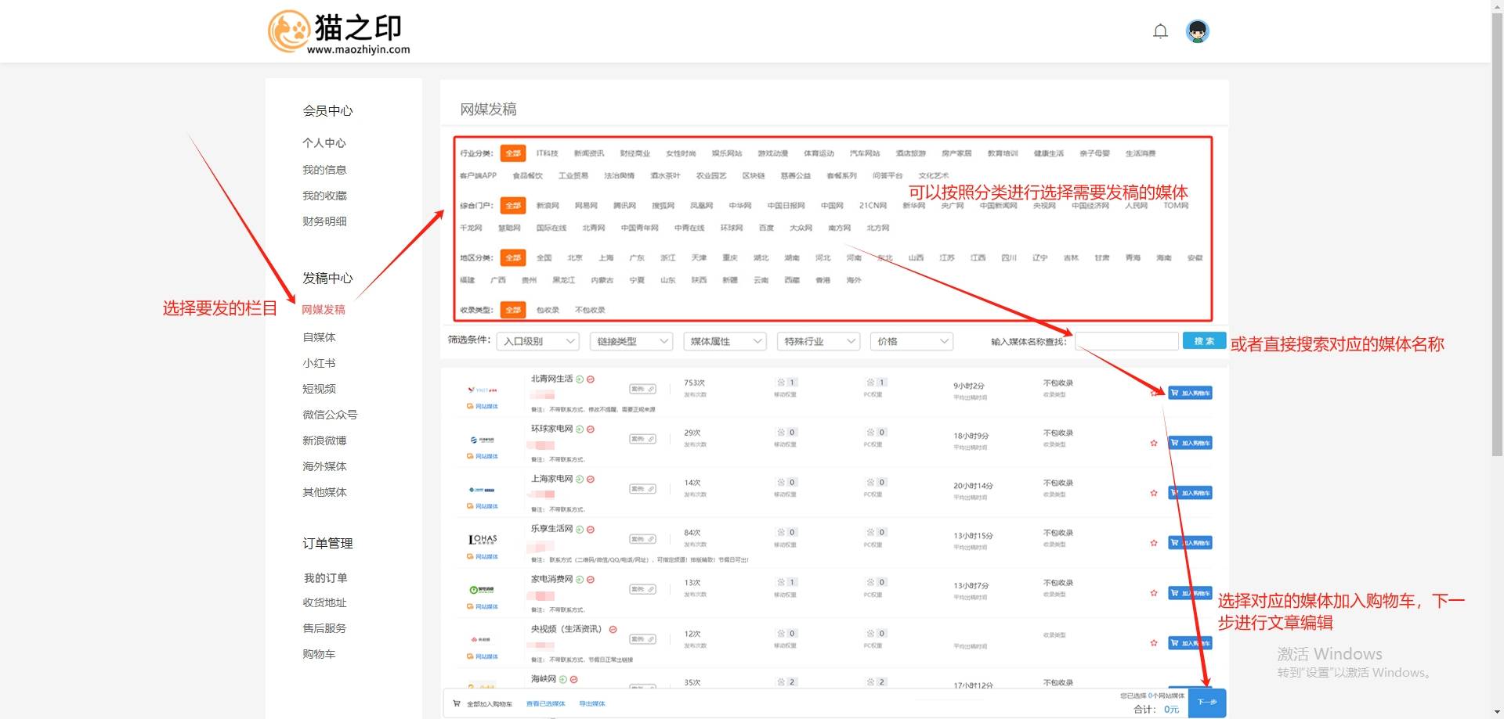Viewport: 1504px width, 719px height.
Task: Click the notification bell icon
Action: coord(1160,31)
